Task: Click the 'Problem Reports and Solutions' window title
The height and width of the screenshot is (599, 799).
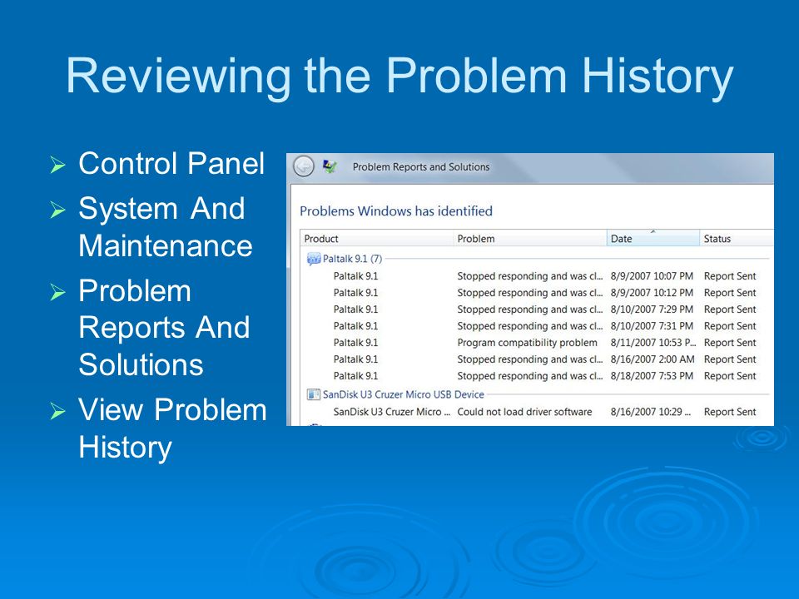Action: [x=421, y=166]
